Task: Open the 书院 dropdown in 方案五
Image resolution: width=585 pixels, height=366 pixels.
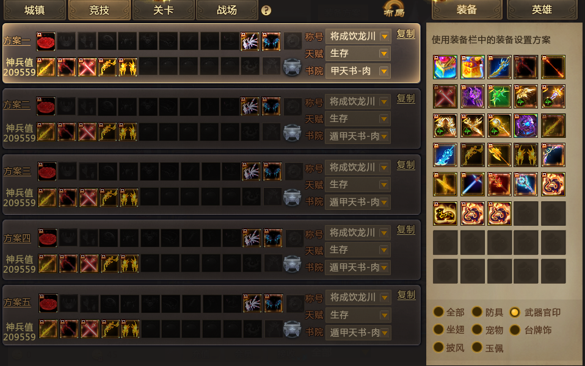Action: 358,332
